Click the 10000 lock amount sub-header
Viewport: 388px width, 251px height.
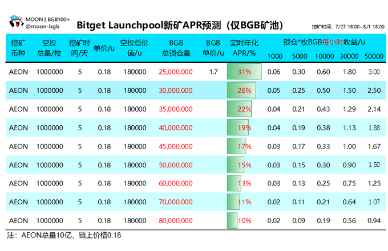(x=324, y=56)
